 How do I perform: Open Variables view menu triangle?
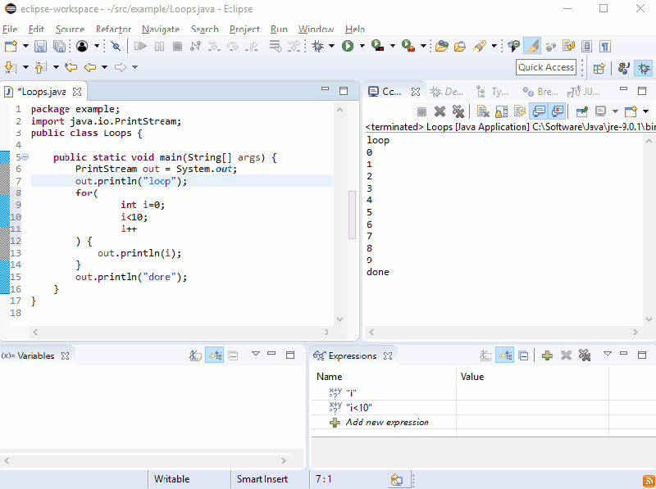(x=256, y=354)
